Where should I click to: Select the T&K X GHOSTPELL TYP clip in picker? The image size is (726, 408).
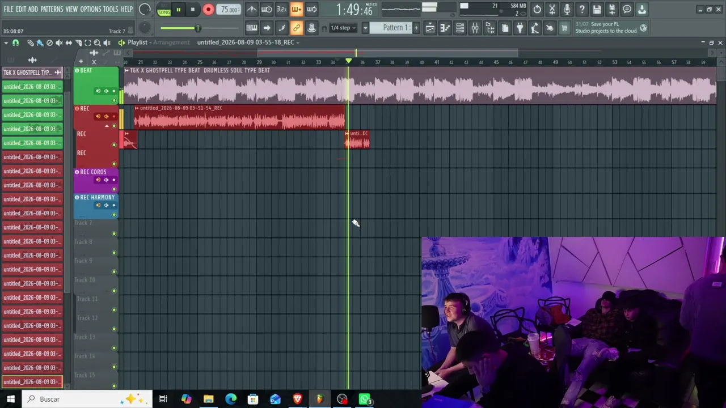pyautogui.click(x=32, y=73)
